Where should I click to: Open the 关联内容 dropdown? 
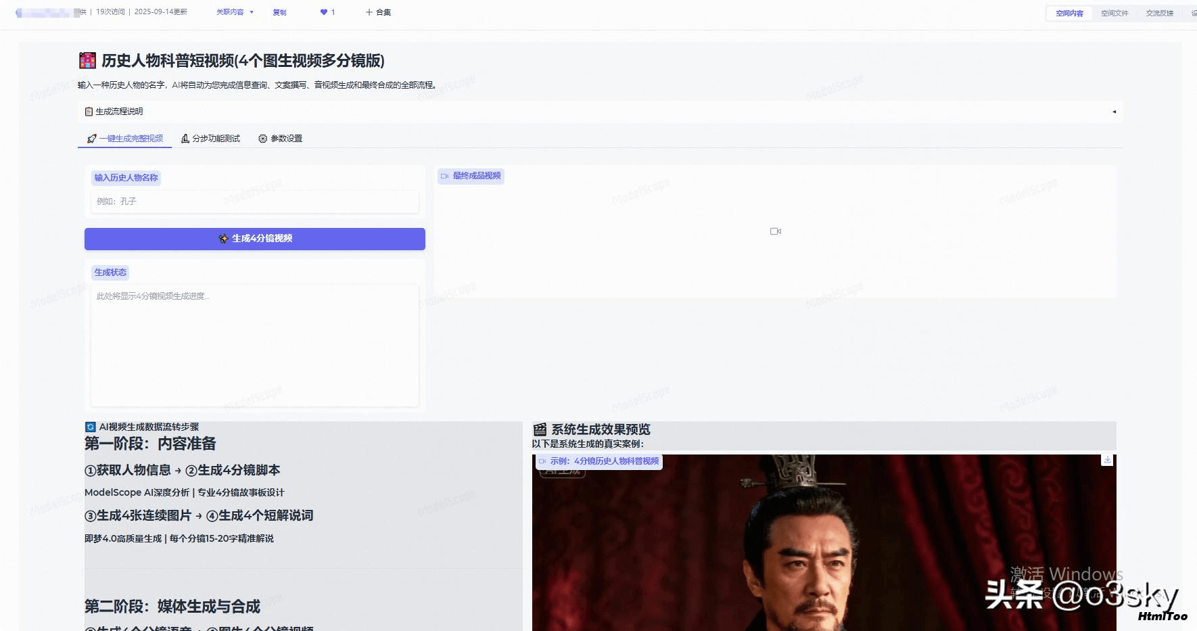235,12
